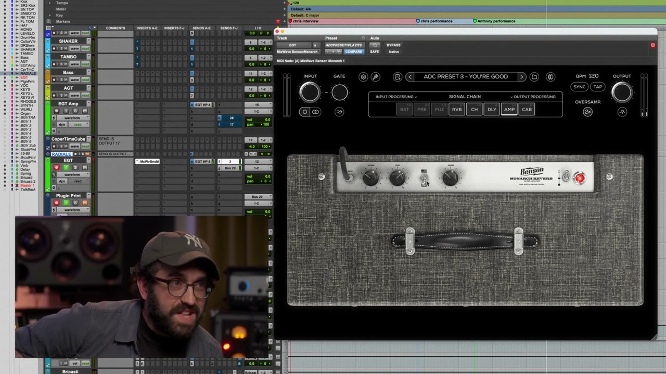Click the output limiter icon under OUTPUT

point(622,112)
